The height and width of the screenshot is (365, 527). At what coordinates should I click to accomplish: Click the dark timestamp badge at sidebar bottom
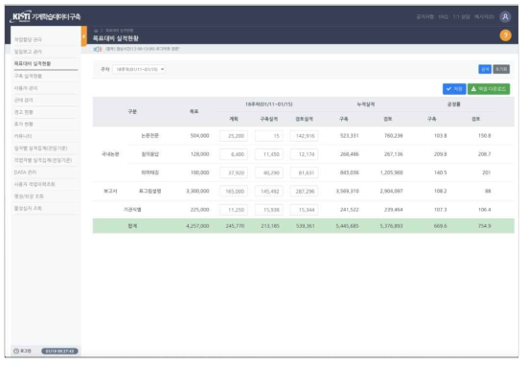[x=59, y=352]
